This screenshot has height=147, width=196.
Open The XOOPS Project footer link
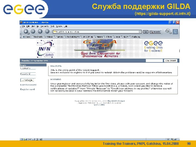(x=116, y=101)
